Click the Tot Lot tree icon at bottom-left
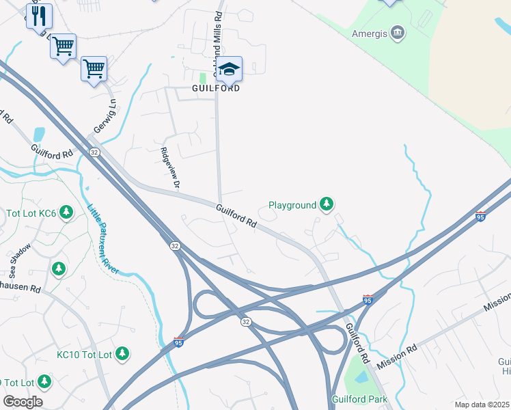 point(44,382)
